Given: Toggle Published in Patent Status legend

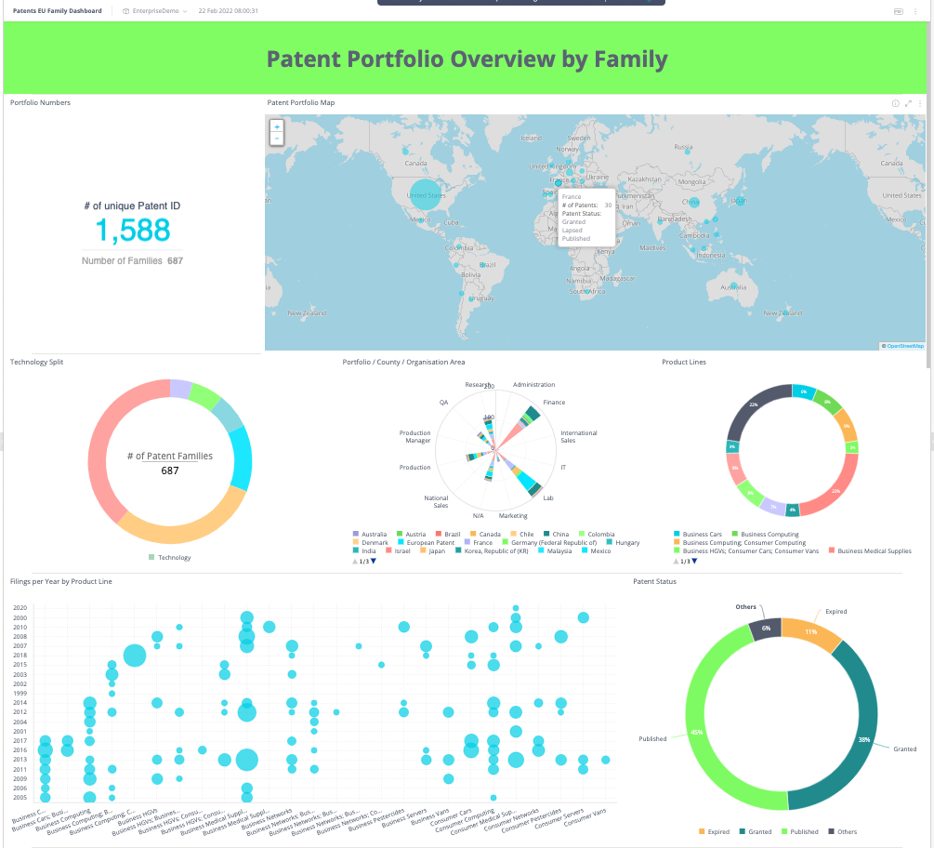Looking at the screenshot, I should coord(800,831).
